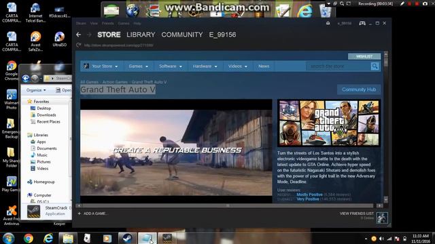
Task: Click the friends list avatar icon
Action: click(x=382, y=218)
